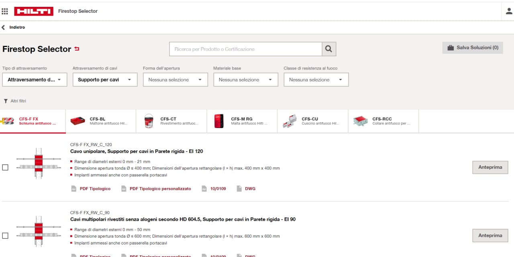Open the Classe di resistenza al fuoco dropdown
Viewport: 514px width, 257px height.
point(316,80)
